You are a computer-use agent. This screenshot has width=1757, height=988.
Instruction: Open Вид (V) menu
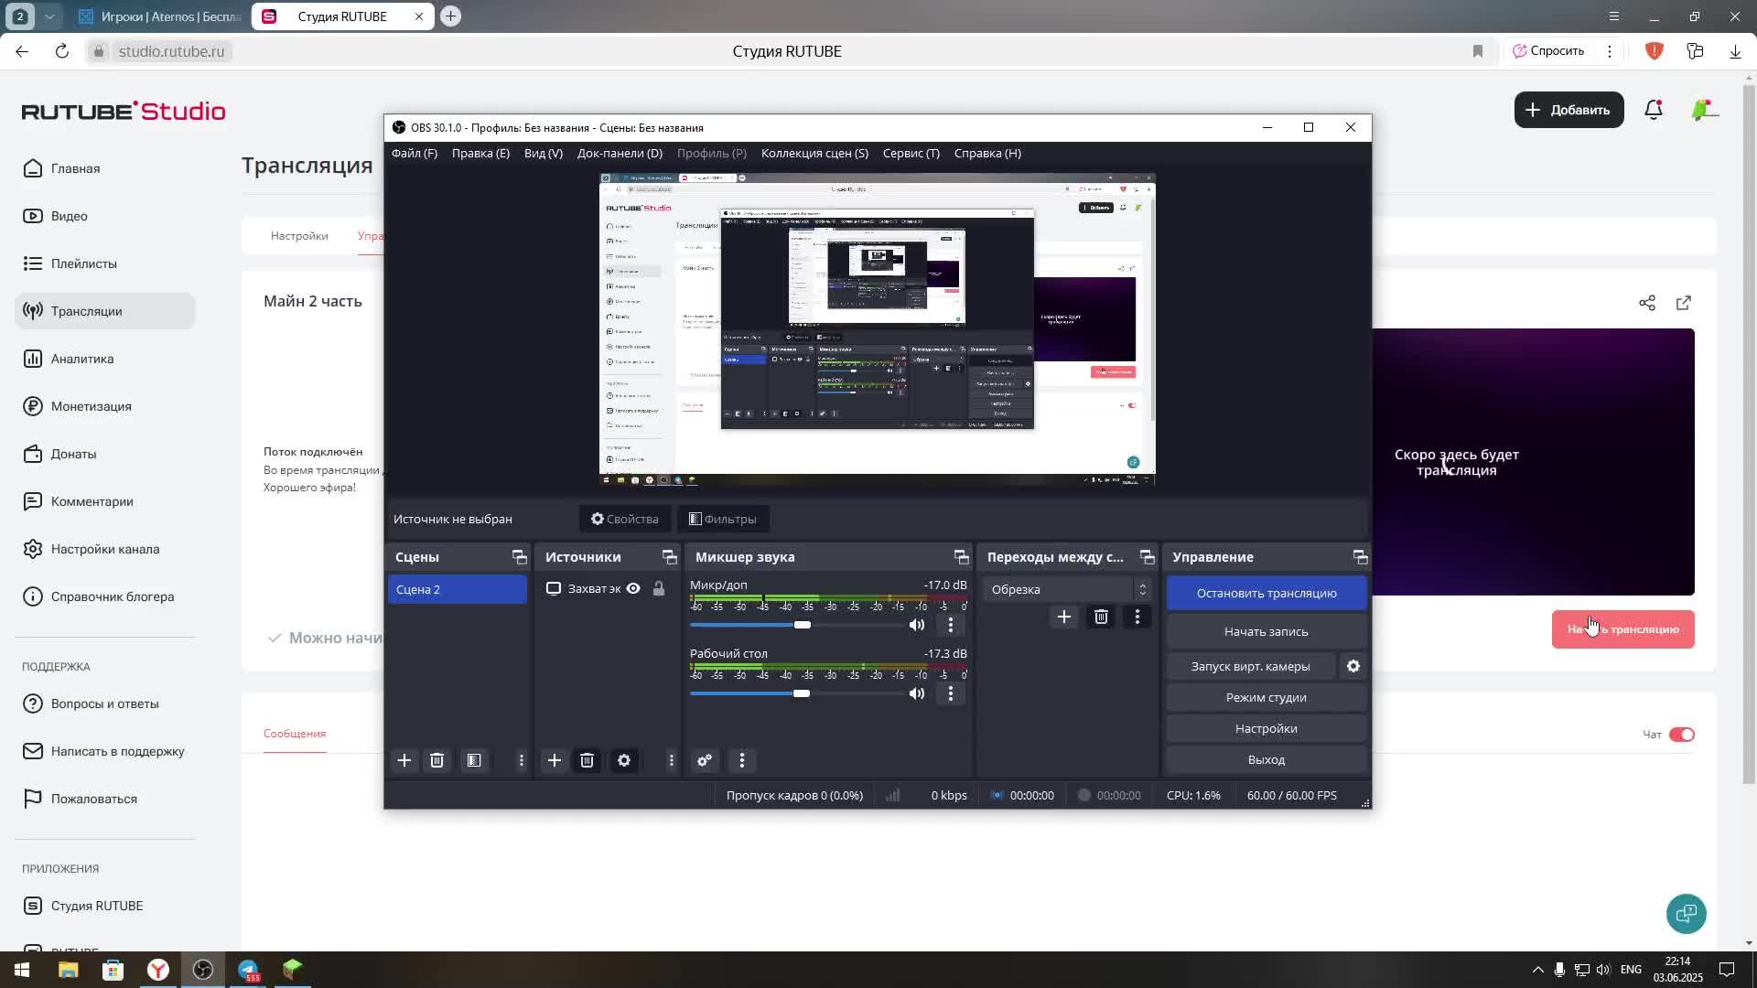pos(544,154)
